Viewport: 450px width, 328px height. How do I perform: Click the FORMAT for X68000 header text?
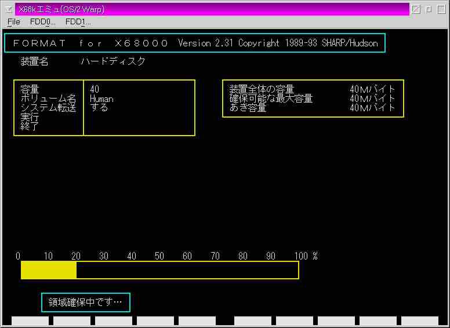(x=90, y=43)
